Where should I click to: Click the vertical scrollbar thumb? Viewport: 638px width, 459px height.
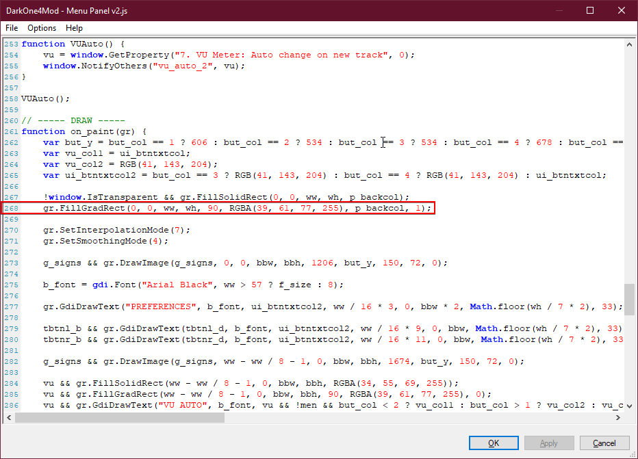[x=628, y=299]
